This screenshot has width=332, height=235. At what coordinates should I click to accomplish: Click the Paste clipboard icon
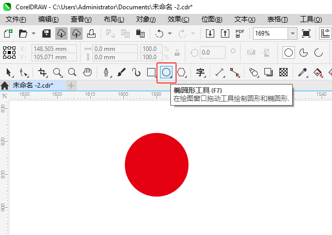[x=140, y=33]
